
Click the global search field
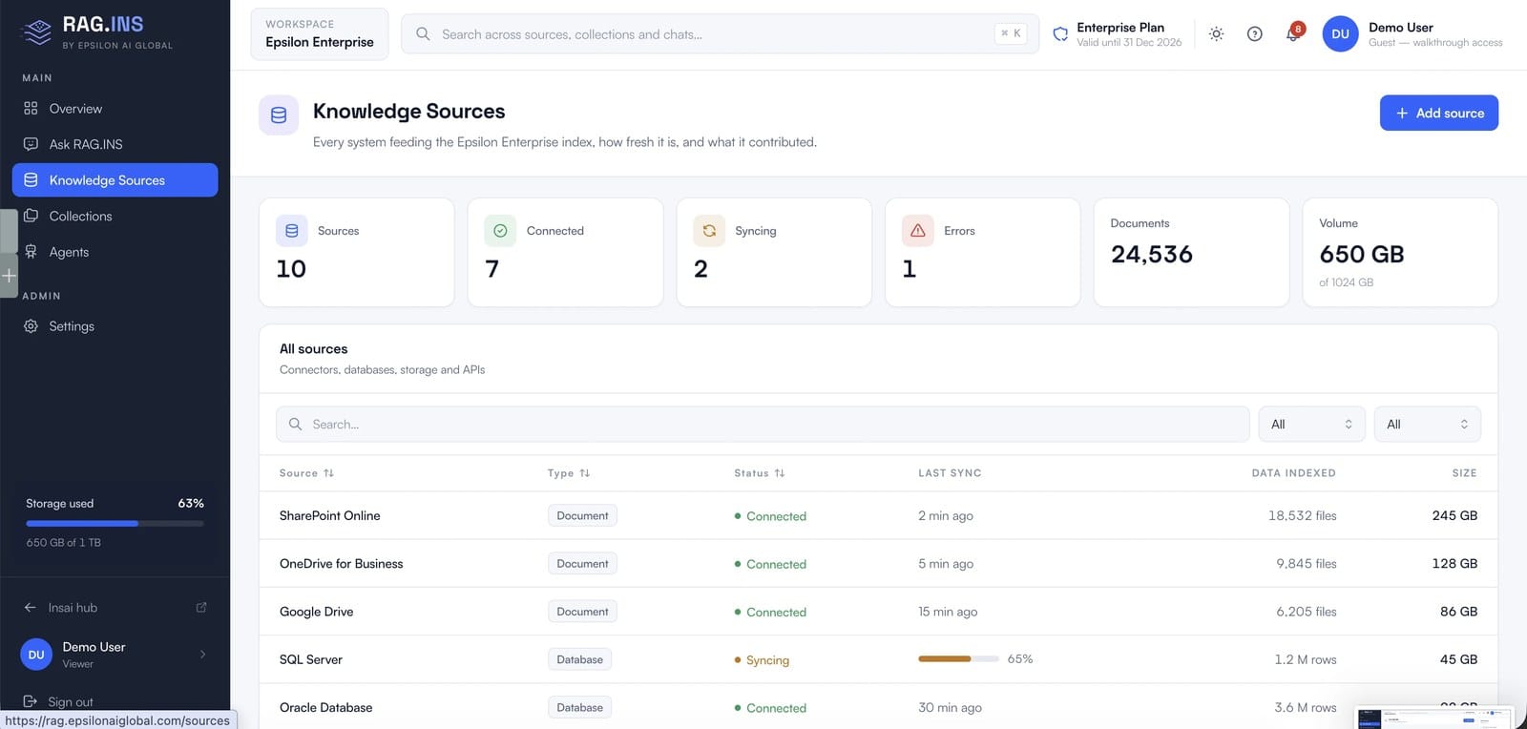click(x=720, y=34)
